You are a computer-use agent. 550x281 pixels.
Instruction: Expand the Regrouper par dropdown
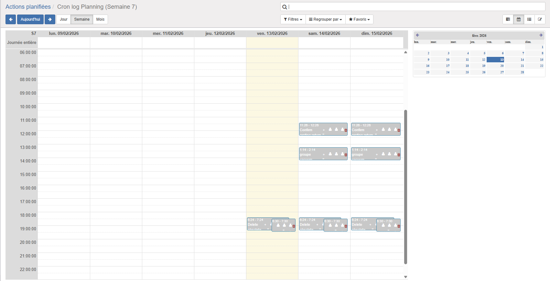(325, 19)
